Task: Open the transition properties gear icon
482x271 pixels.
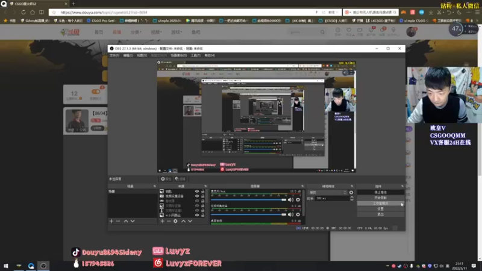Action: tap(351, 192)
